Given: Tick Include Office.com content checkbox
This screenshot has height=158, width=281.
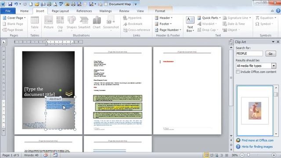Looking at the screenshot, I should (x=238, y=72).
